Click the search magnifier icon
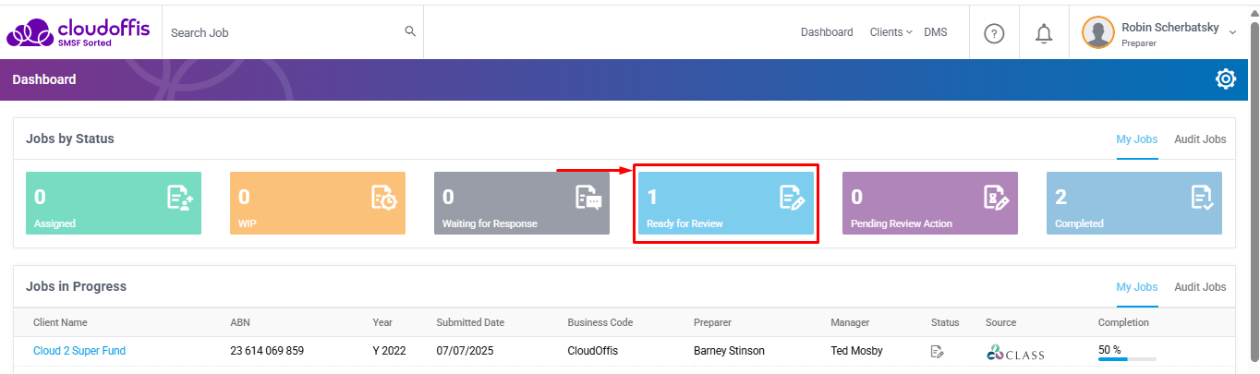Screen dimensions: 1260x374 (410, 31)
